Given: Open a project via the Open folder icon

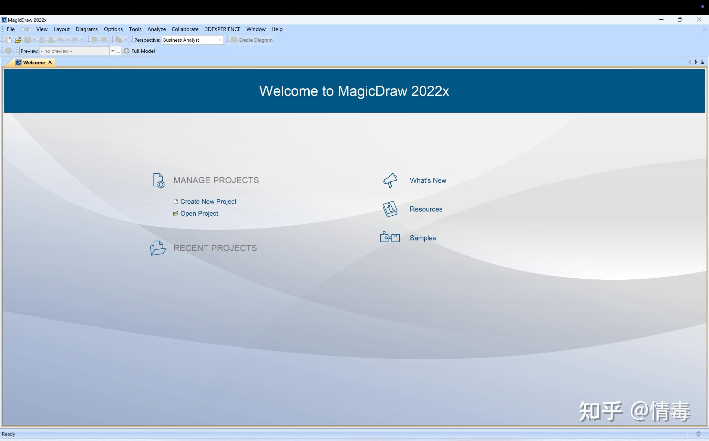Looking at the screenshot, I should point(18,40).
